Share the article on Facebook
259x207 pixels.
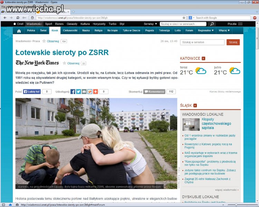pyautogui.click(x=73, y=92)
